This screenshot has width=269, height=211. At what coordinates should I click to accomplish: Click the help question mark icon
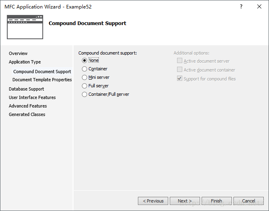click(241, 6)
